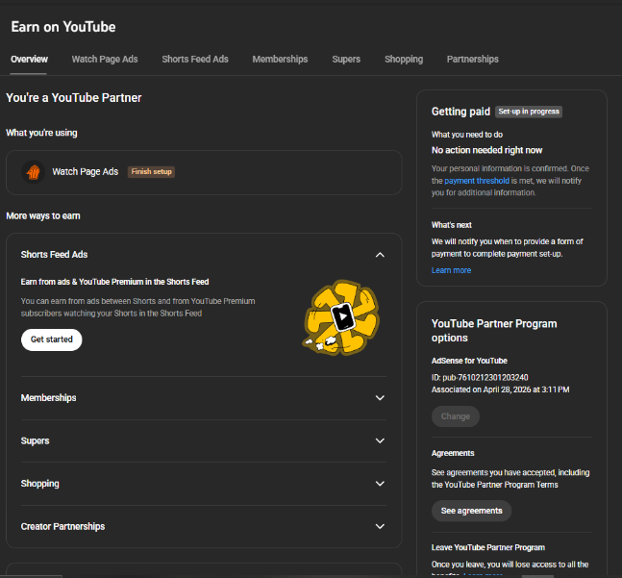The height and width of the screenshot is (578, 622).
Task: Open the Supers tab
Action: [346, 60]
